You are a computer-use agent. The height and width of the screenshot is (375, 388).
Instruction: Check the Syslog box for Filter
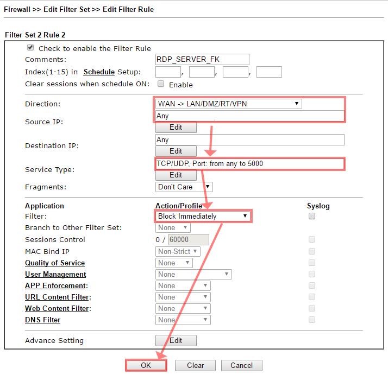[311, 216]
